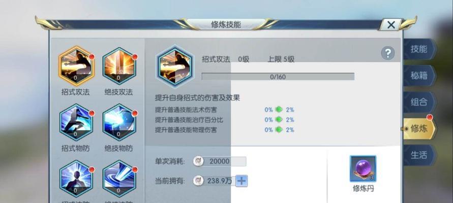
Task: Click the 238.9万 owned currency field
Action: click(215, 181)
